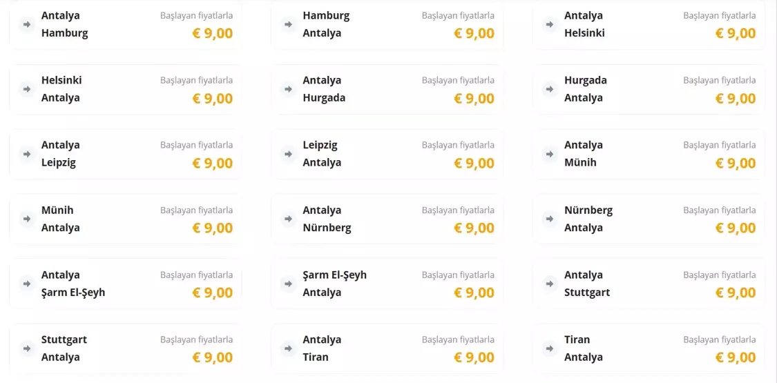The width and height of the screenshot is (777, 383).
Task: Select the Antalya to Nürnberg route
Action: 387,219
